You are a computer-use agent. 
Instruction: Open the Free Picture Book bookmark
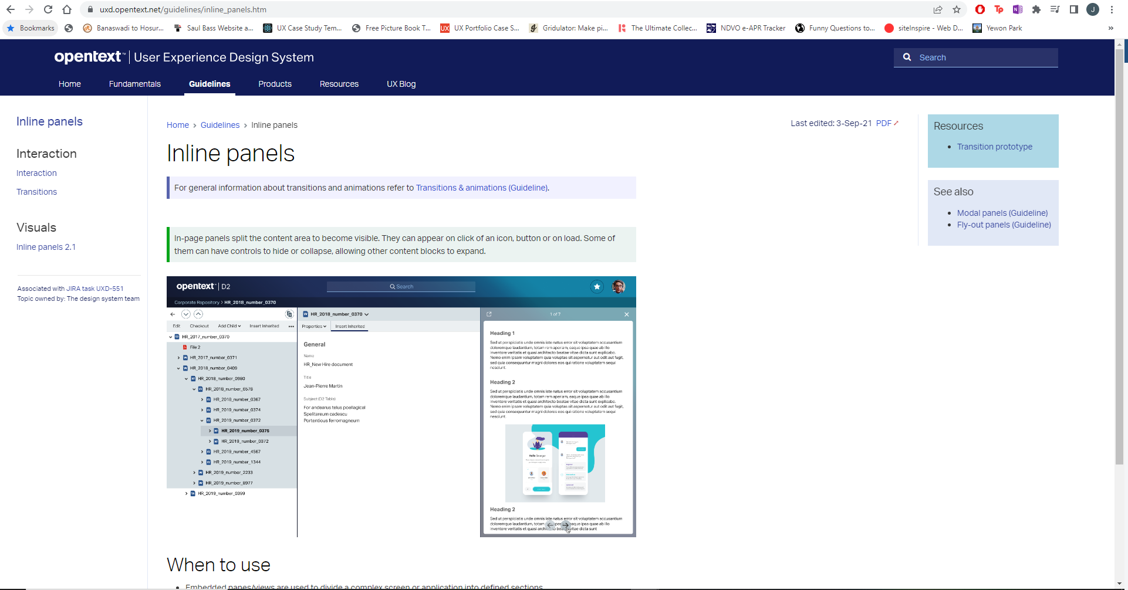tap(391, 28)
